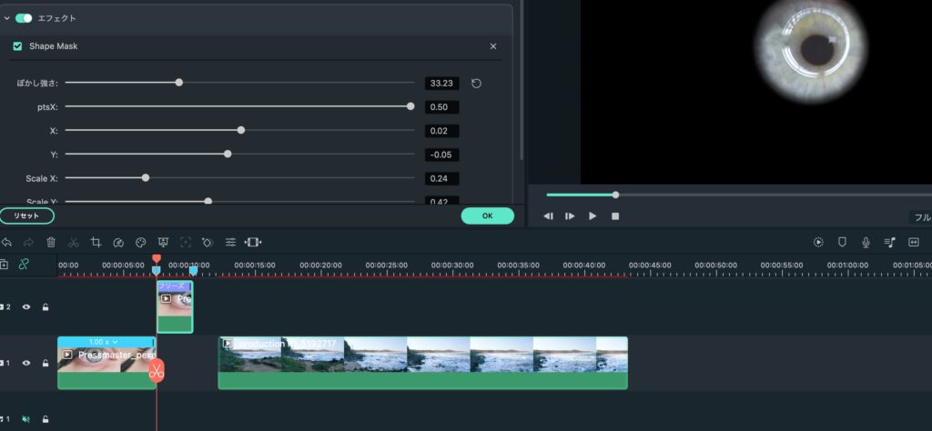The height and width of the screenshot is (431, 932).
Task: Click the voiceover microphone icon
Action: pyautogui.click(x=866, y=242)
